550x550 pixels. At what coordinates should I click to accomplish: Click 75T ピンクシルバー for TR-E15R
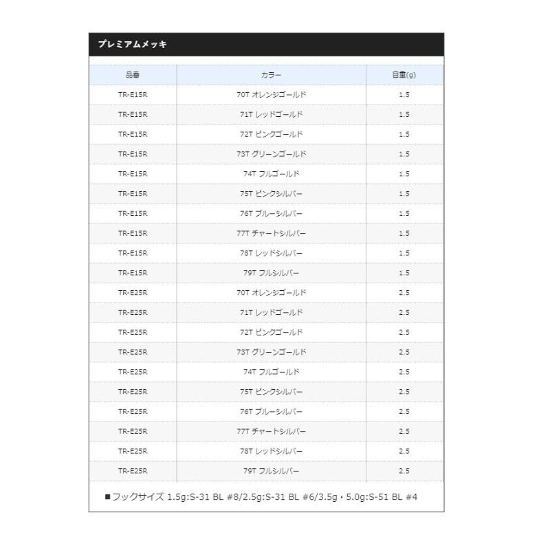point(271,194)
